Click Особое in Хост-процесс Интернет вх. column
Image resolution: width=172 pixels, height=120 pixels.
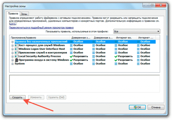point(123,45)
